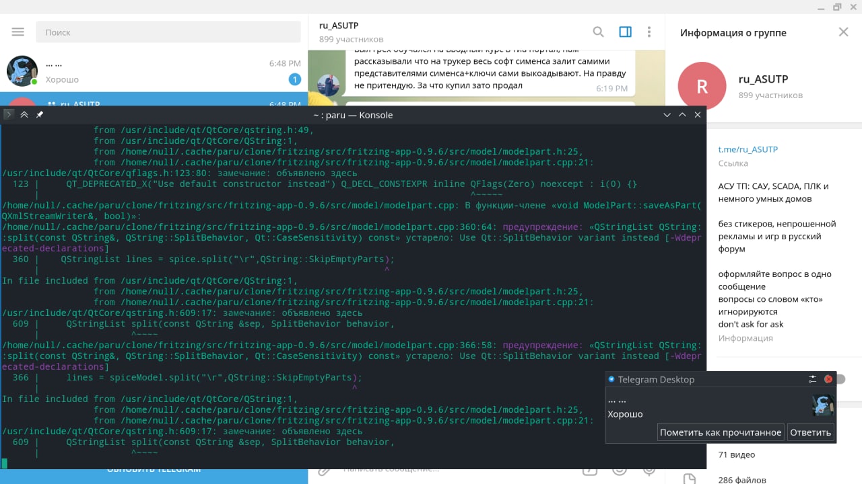The width and height of the screenshot is (862, 484).
Task: Click Konsole title ~ : paru — Konsole
Action: pyautogui.click(x=353, y=115)
